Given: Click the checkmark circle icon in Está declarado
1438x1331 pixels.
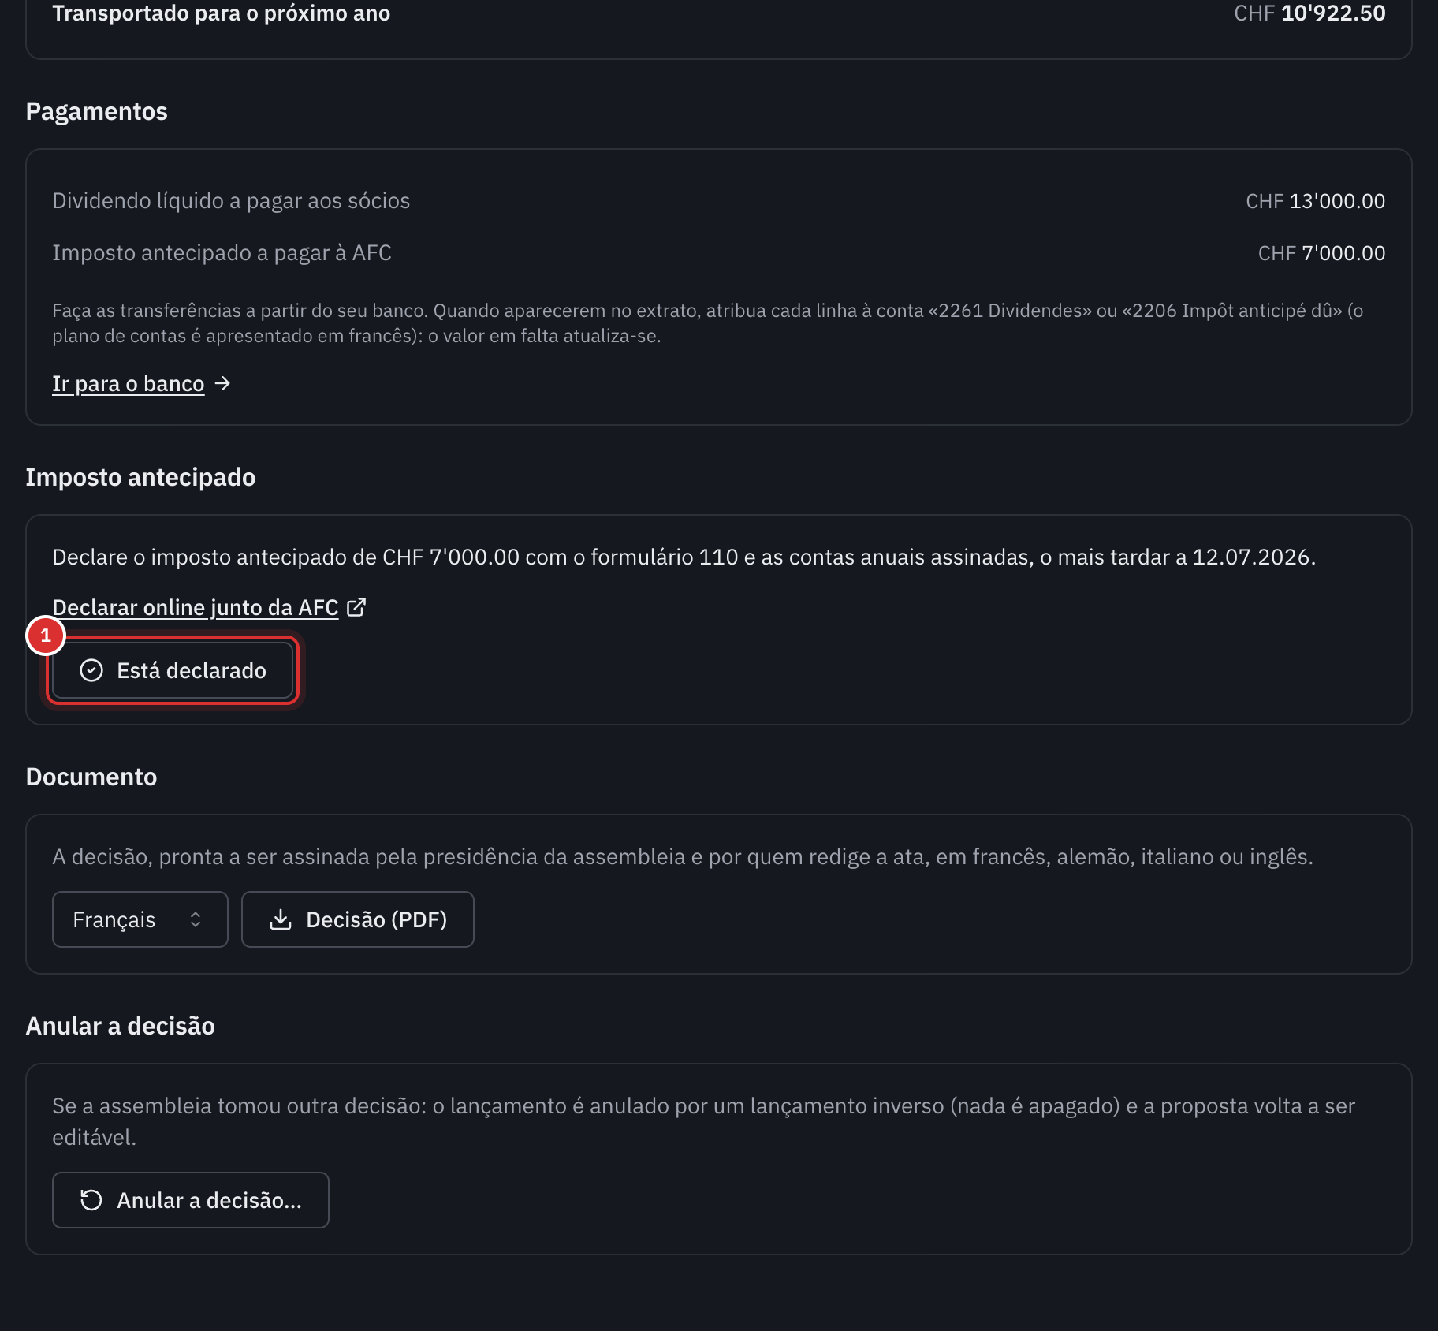Looking at the screenshot, I should pyautogui.click(x=91, y=670).
